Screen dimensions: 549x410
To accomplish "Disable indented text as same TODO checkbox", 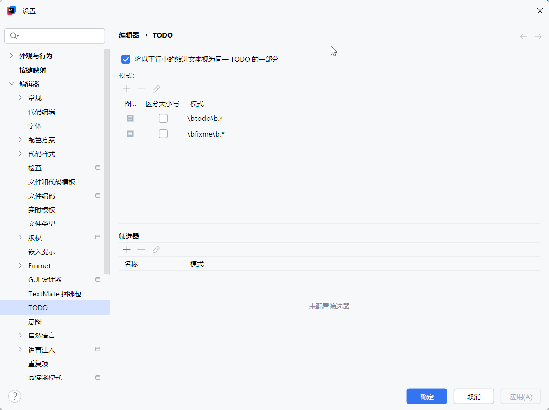I will [x=126, y=59].
